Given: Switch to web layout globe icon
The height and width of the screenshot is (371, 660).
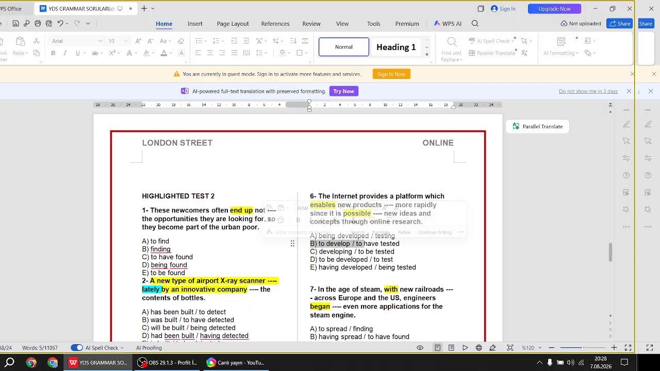Looking at the screenshot, I should [x=478, y=348].
